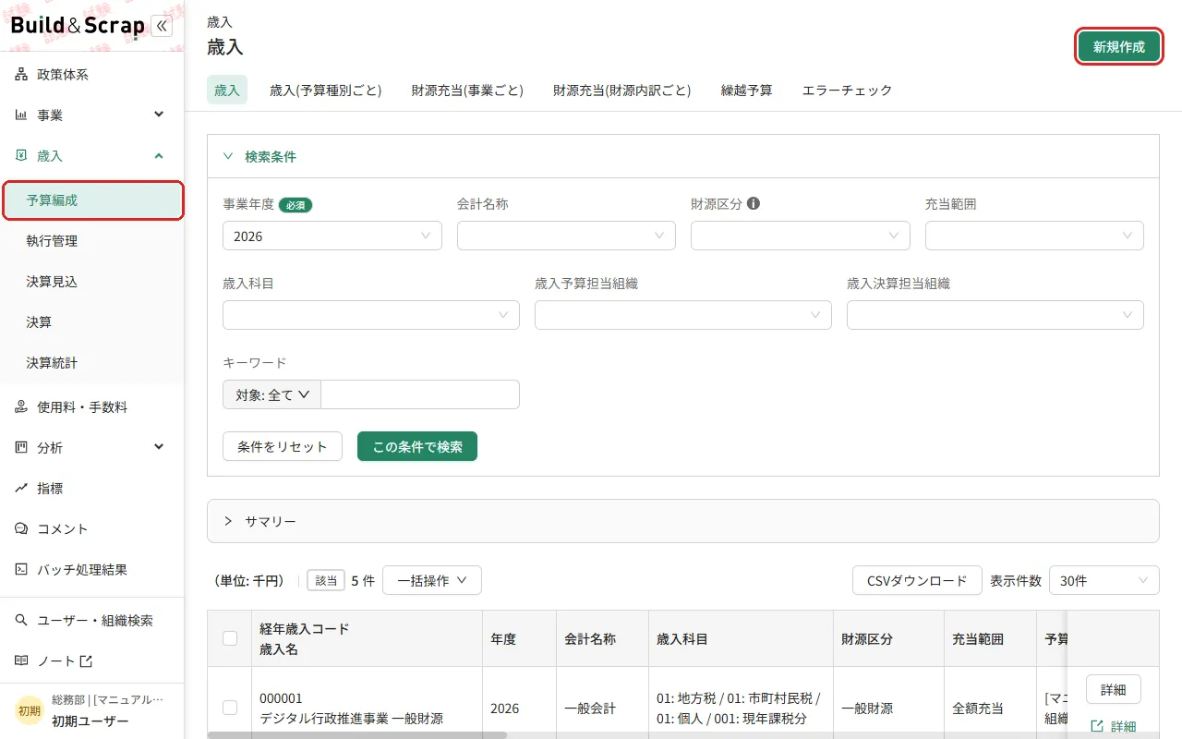Click the 初期 user avatar badge
The height and width of the screenshot is (739, 1182).
30,710
